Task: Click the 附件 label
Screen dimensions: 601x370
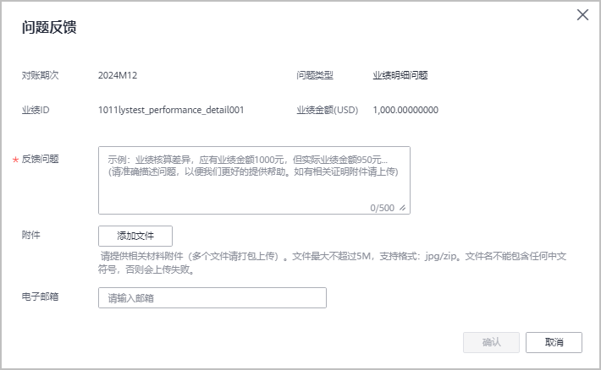Action: [x=31, y=235]
